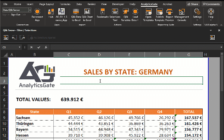Click the AnalyticsGate logo image

point(37,75)
